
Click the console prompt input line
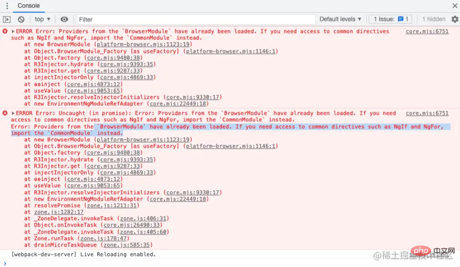click(230, 263)
